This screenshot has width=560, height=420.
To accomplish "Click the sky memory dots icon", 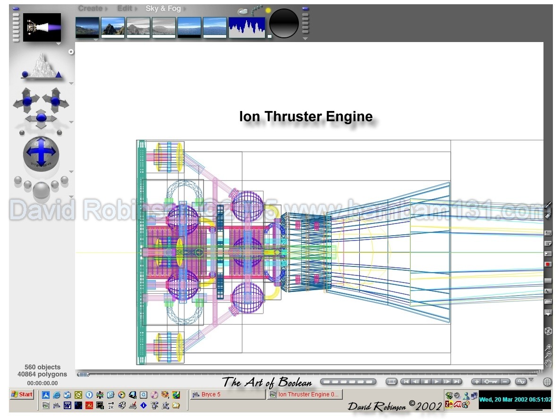I will point(256,10).
